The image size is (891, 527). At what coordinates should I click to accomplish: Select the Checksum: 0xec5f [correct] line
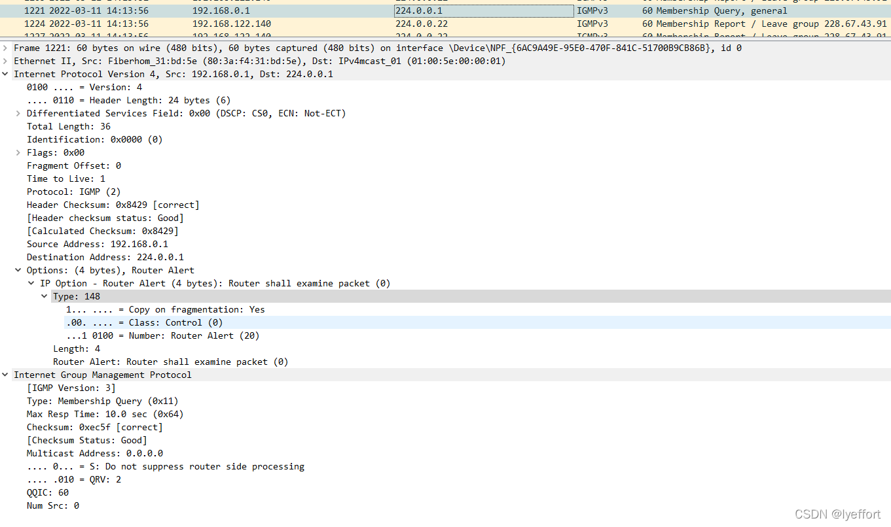pos(95,427)
